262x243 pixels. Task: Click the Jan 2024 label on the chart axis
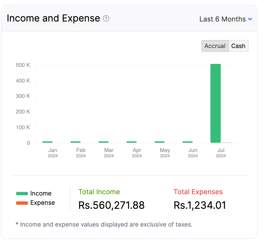pos(53,153)
